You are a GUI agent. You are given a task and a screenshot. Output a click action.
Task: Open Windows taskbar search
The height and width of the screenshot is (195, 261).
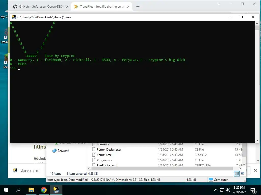tap(18, 190)
